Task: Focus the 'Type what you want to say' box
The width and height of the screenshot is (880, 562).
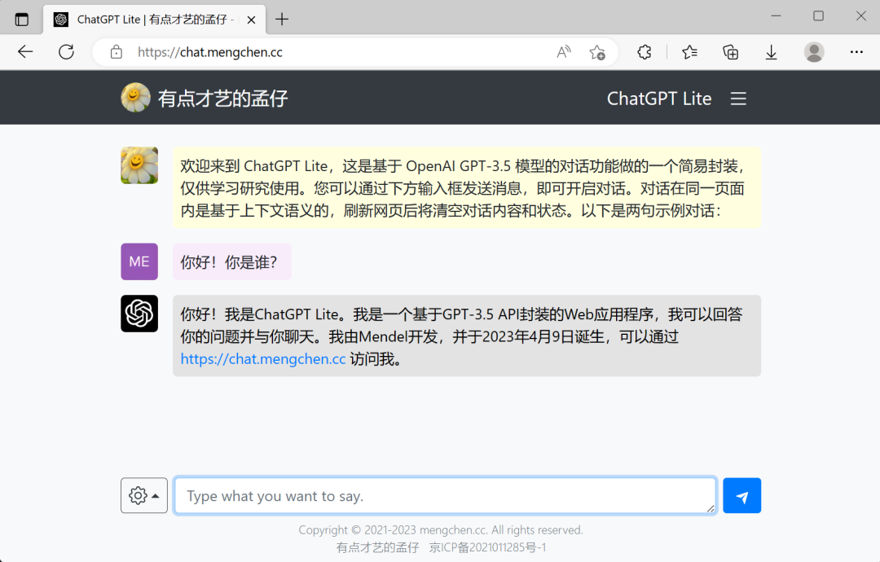Action: click(445, 496)
